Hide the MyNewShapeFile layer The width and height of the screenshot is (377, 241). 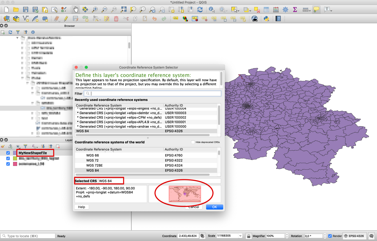[x=8, y=153]
